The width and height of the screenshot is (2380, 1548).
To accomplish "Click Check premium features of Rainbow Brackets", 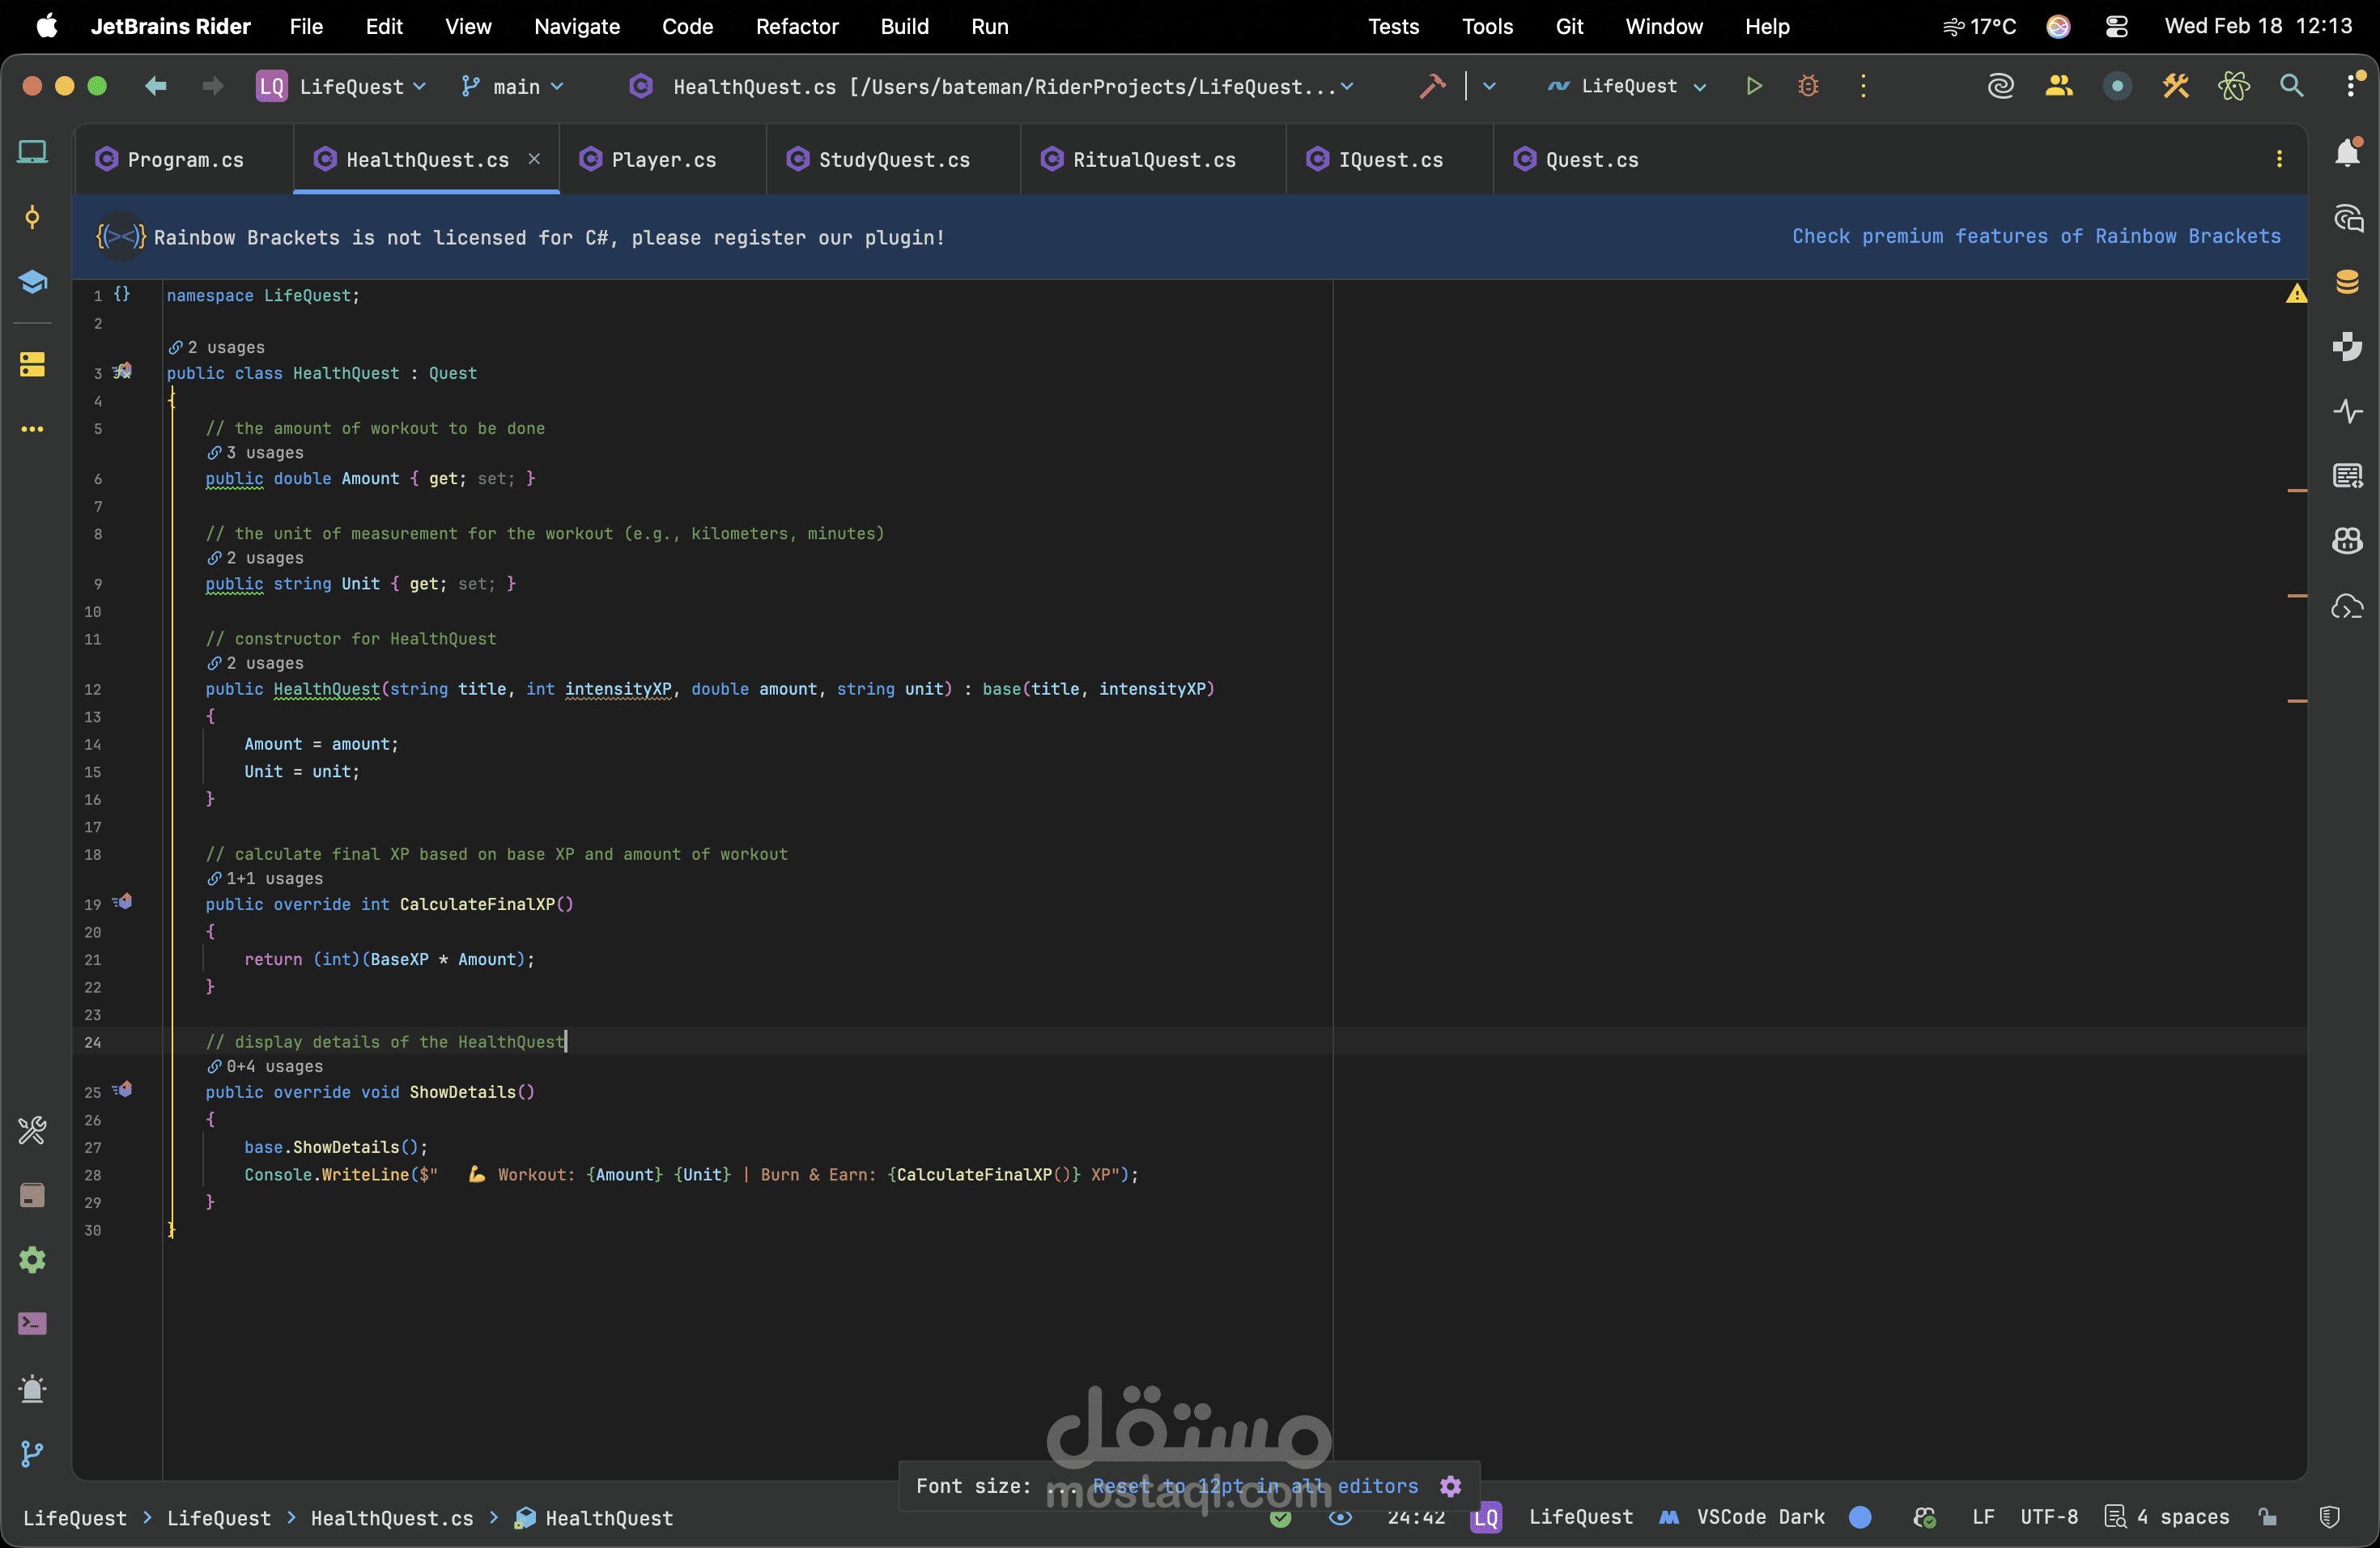I will (x=2036, y=236).
